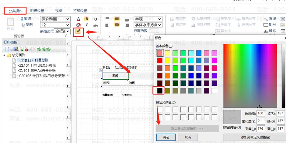Click the page with red X icon
Screen dimensions: 286x143
pos(26,49)
